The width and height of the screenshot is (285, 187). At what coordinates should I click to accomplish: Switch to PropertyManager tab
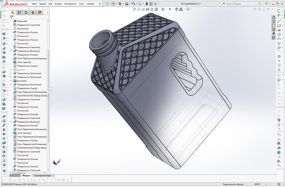tap(19, 12)
